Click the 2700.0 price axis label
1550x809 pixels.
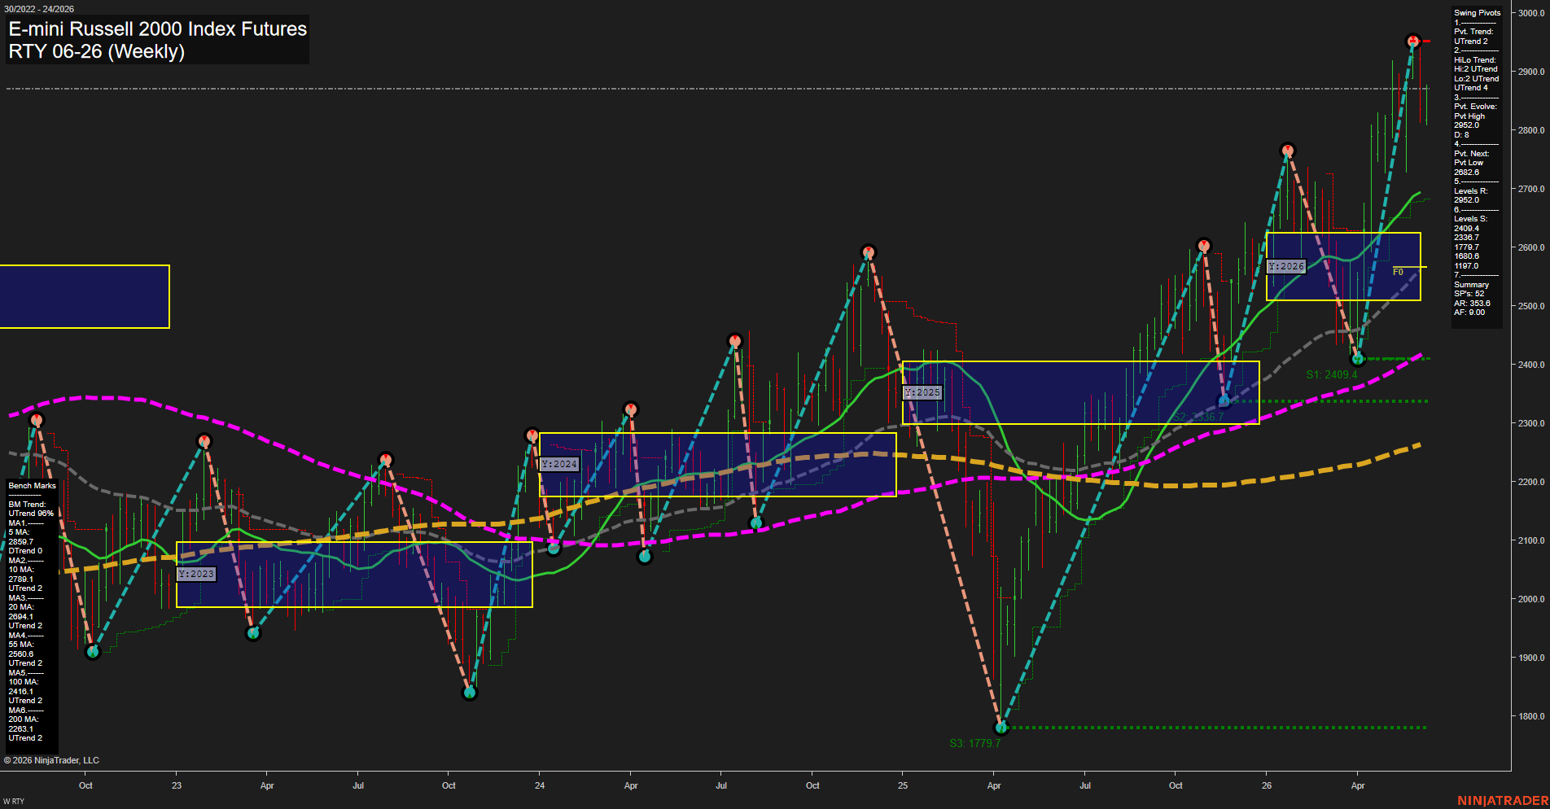click(1531, 189)
